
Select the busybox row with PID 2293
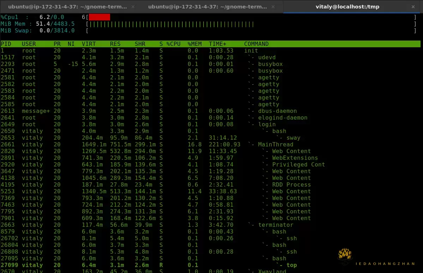point(210,64)
